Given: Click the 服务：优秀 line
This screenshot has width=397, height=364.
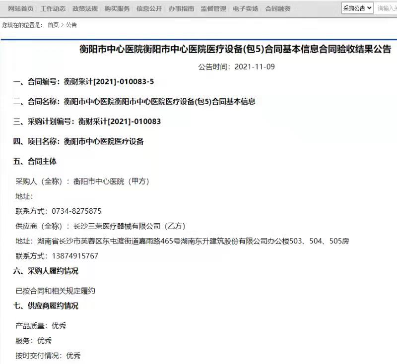Looking at the screenshot, I should (34, 341).
